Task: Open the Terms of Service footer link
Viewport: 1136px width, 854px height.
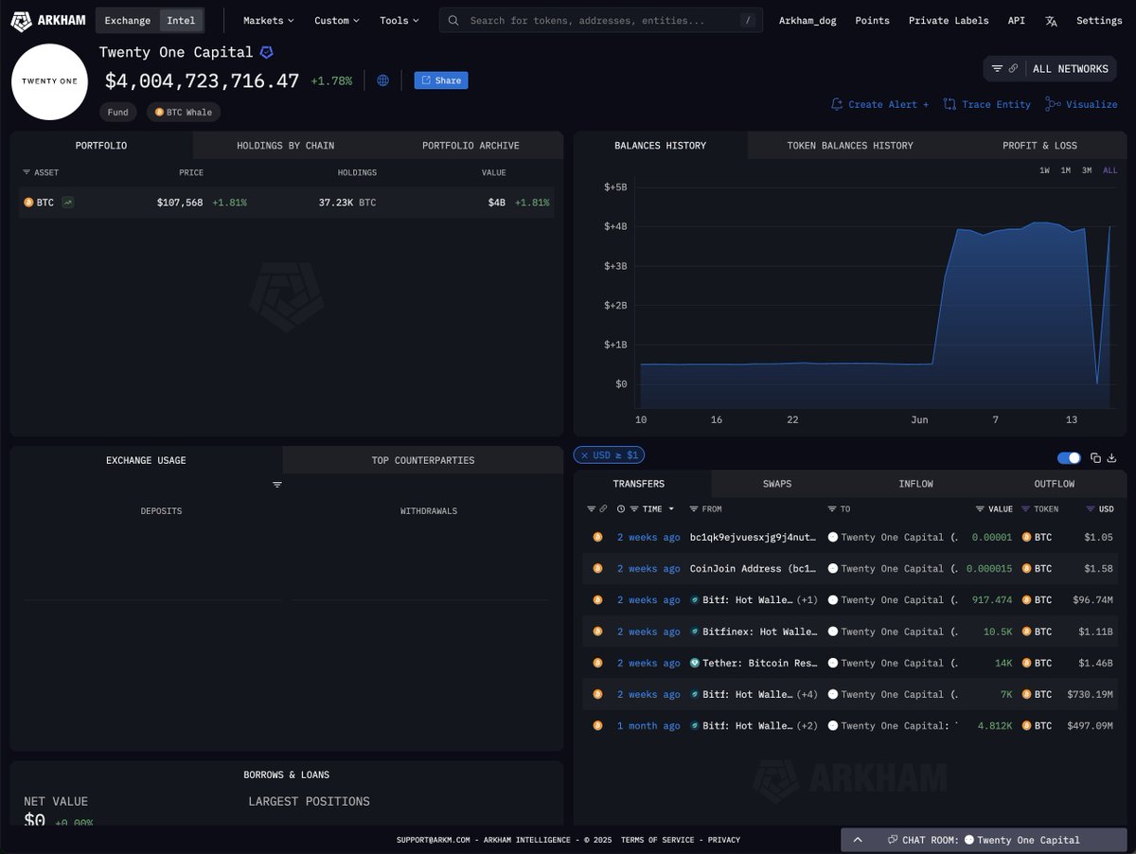Action: pyautogui.click(x=658, y=840)
